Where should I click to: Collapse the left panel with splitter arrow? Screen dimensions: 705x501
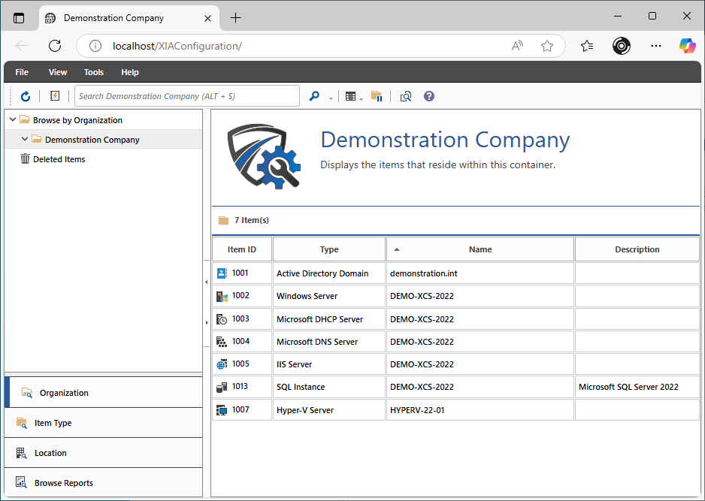(x=207, y=282)
